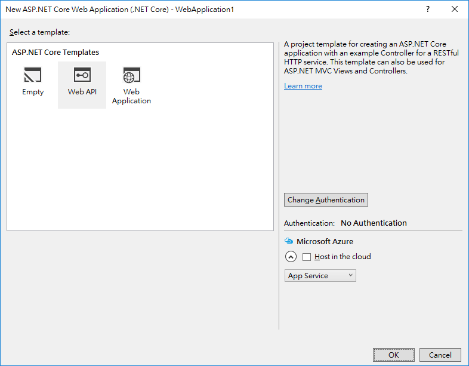
Task: Enable Host in the cloud checkbox
Action: click(307, 257)
